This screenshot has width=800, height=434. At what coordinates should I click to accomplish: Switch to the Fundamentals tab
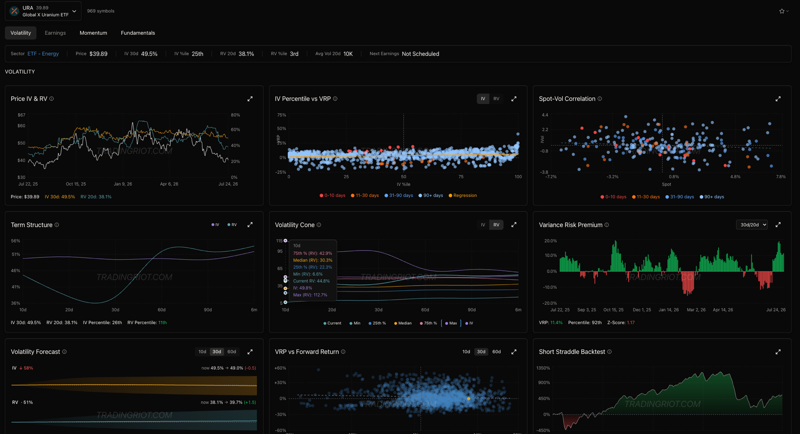(138, 33)
